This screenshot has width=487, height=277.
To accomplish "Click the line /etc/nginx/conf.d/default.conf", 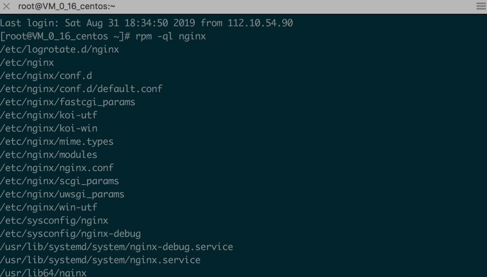I will pyautogui.click(x=81, y=89).
